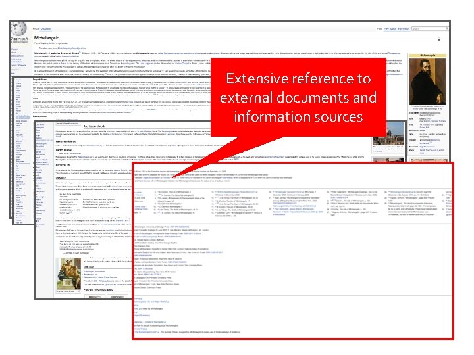This screenshot has width=474, height=355.
Task: Click the Wikipedia globe logo
Action: tap(18, 30)
